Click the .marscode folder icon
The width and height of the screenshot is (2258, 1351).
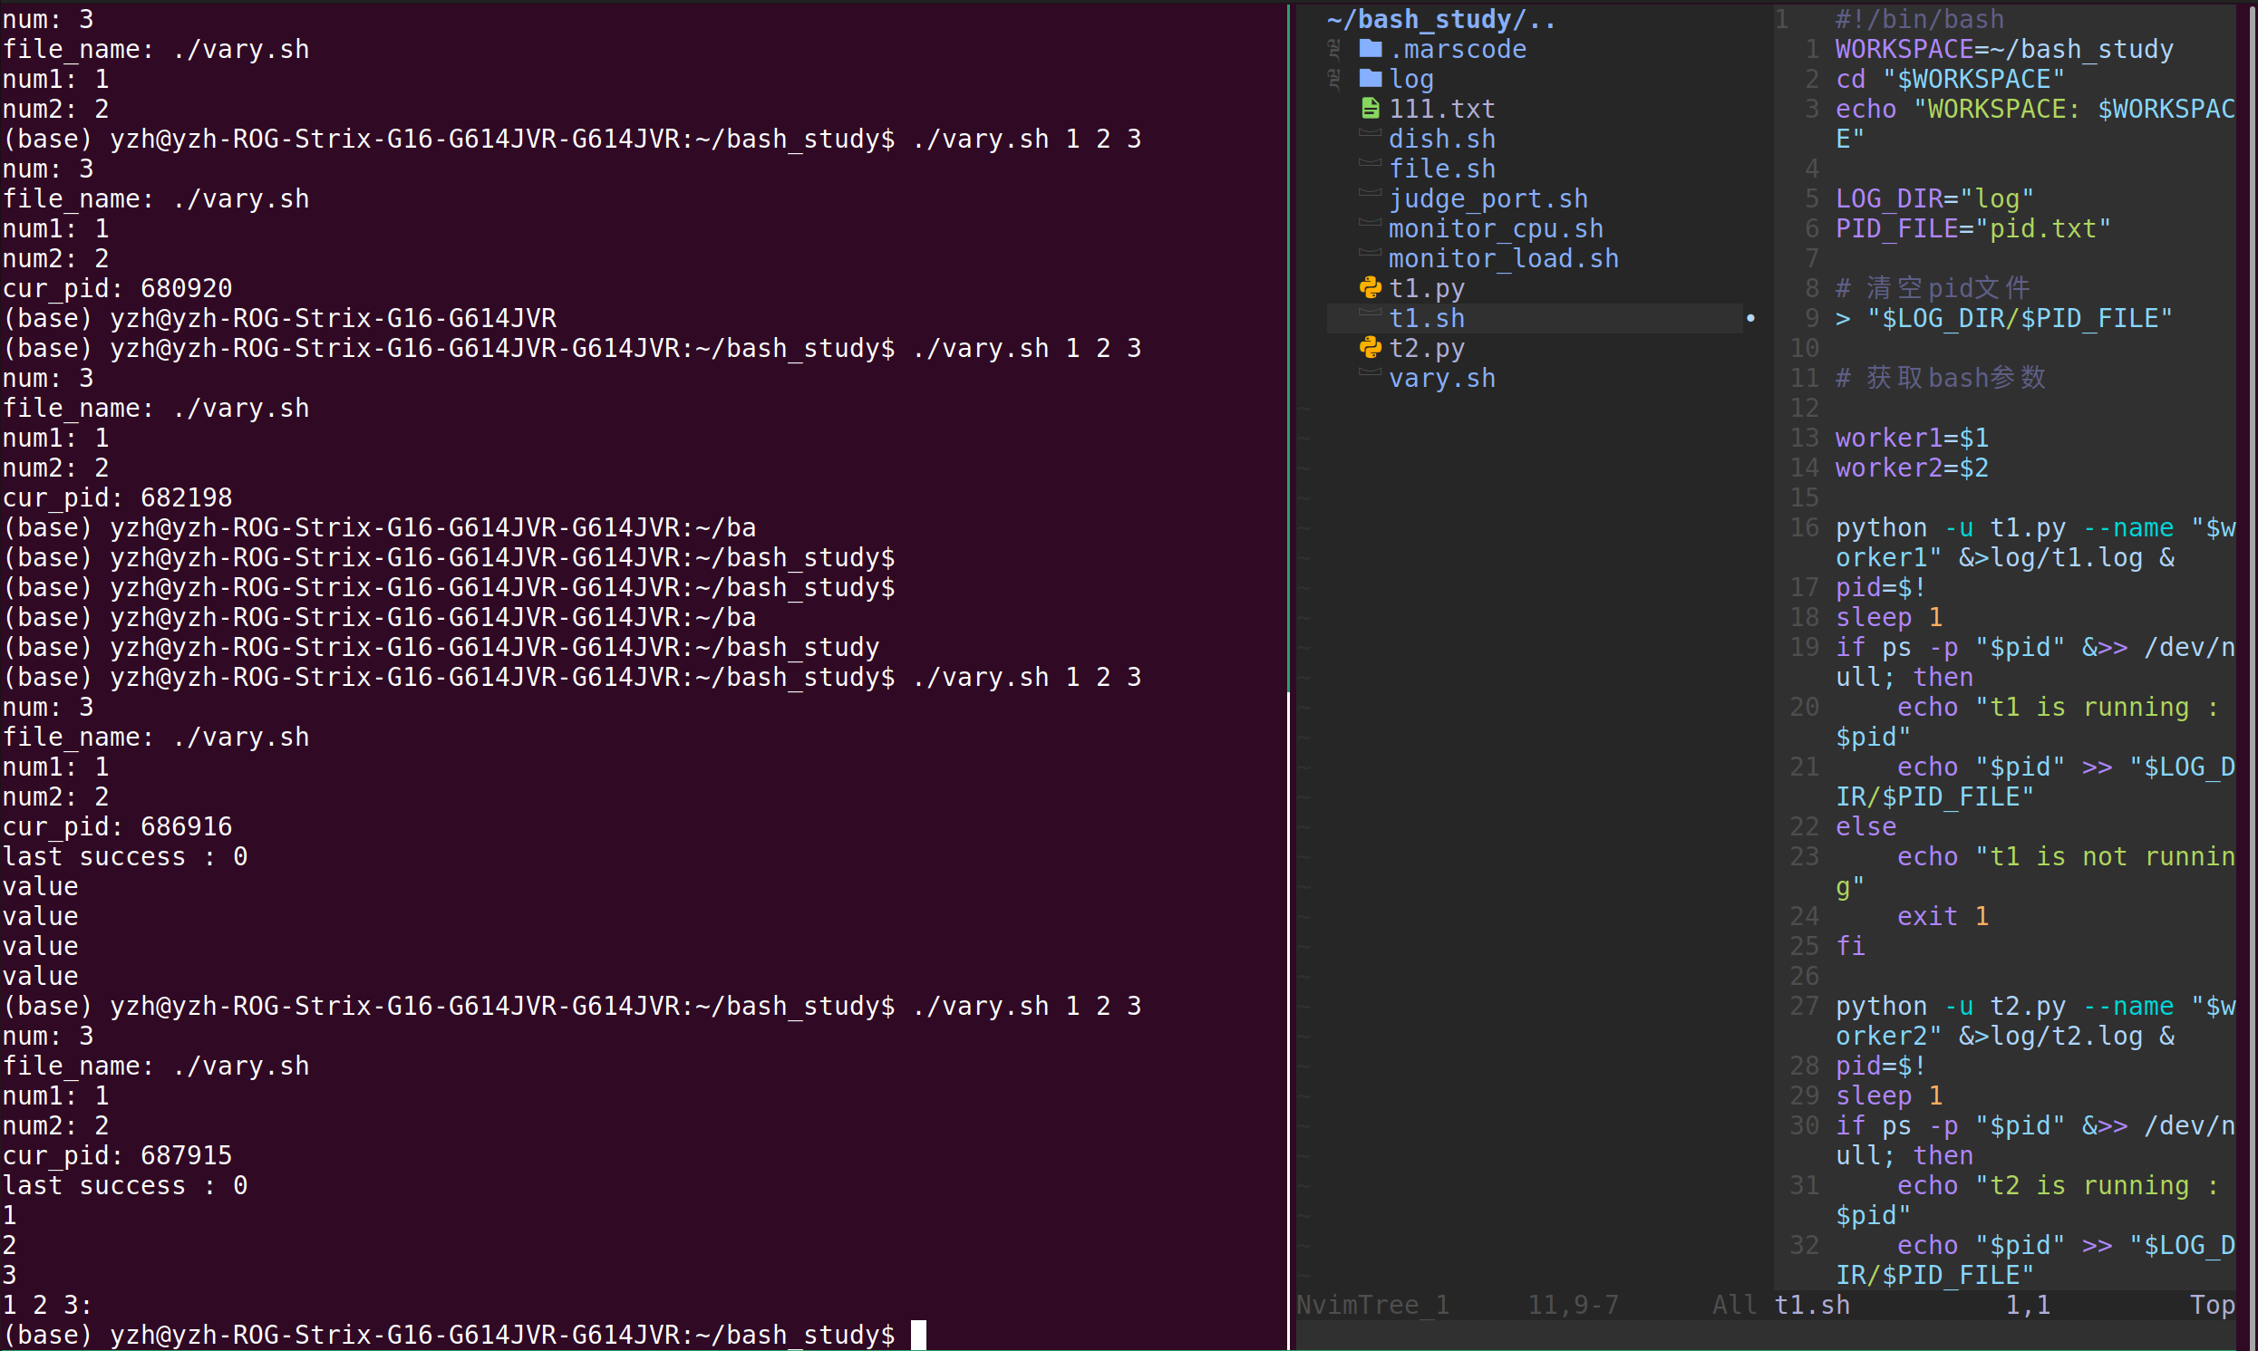1371,48
